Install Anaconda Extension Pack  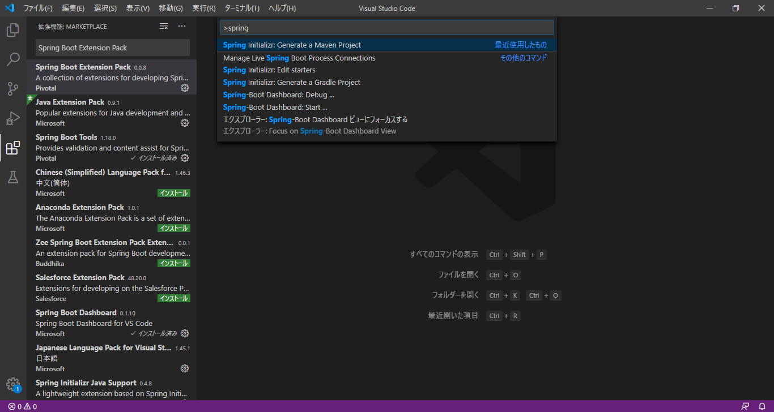point(174,228)
